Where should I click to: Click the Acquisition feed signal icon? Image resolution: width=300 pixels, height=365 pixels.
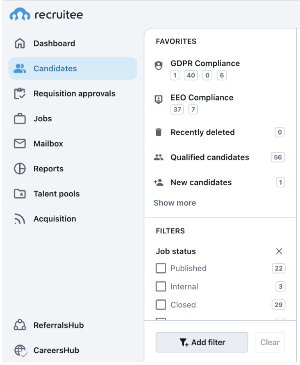click(x=20, y=219)
